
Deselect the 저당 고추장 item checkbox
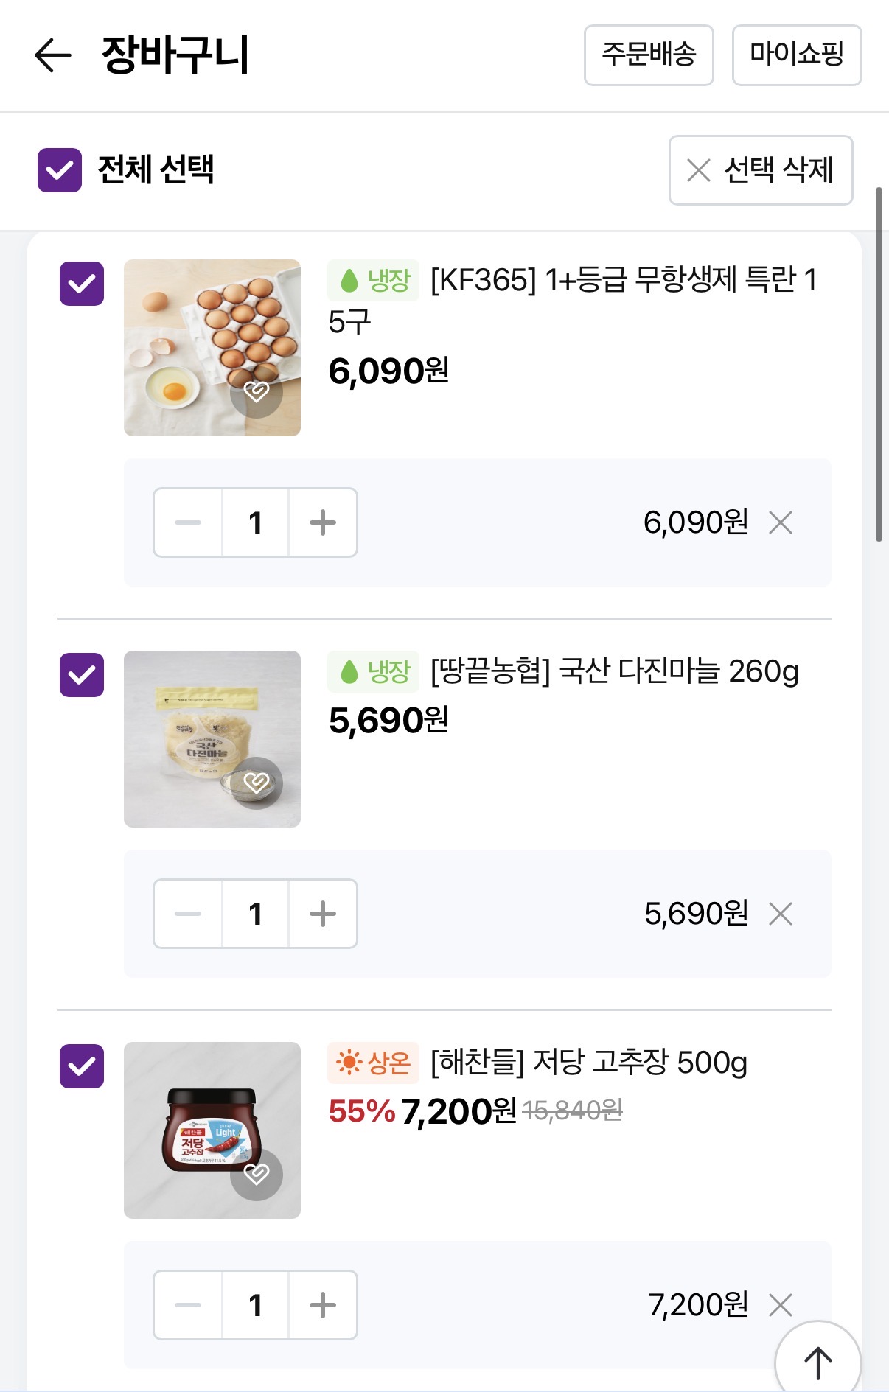pos(82,1066)
